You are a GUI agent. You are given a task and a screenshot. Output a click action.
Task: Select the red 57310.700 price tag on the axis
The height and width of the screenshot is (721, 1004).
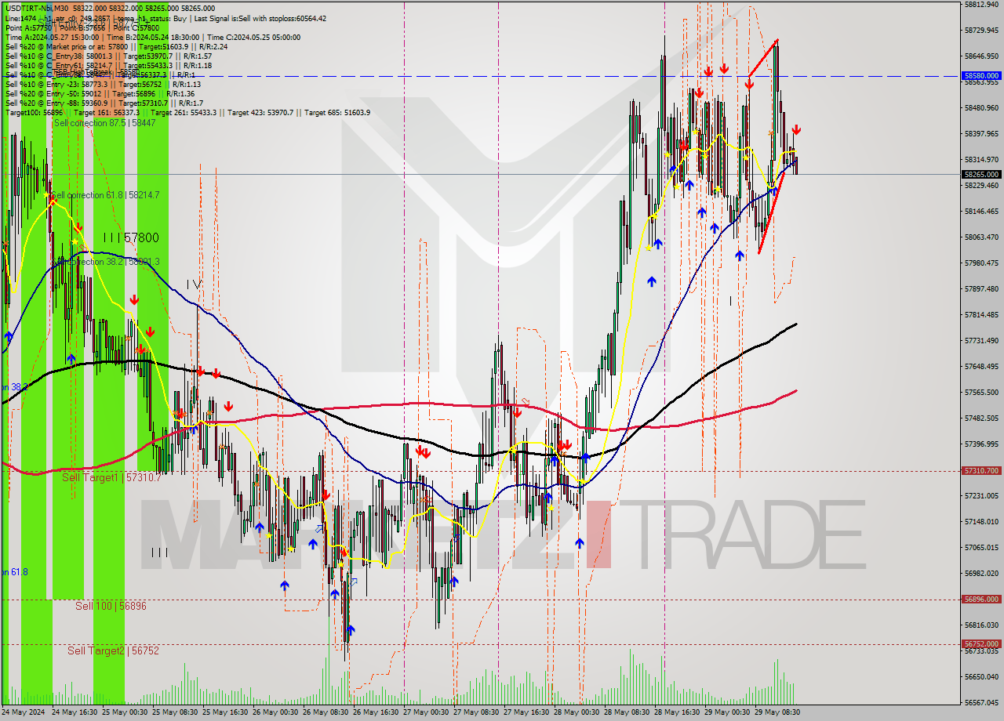[x=981, y=471]
